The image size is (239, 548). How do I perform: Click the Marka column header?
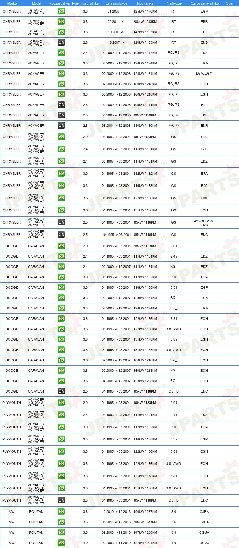12,3
